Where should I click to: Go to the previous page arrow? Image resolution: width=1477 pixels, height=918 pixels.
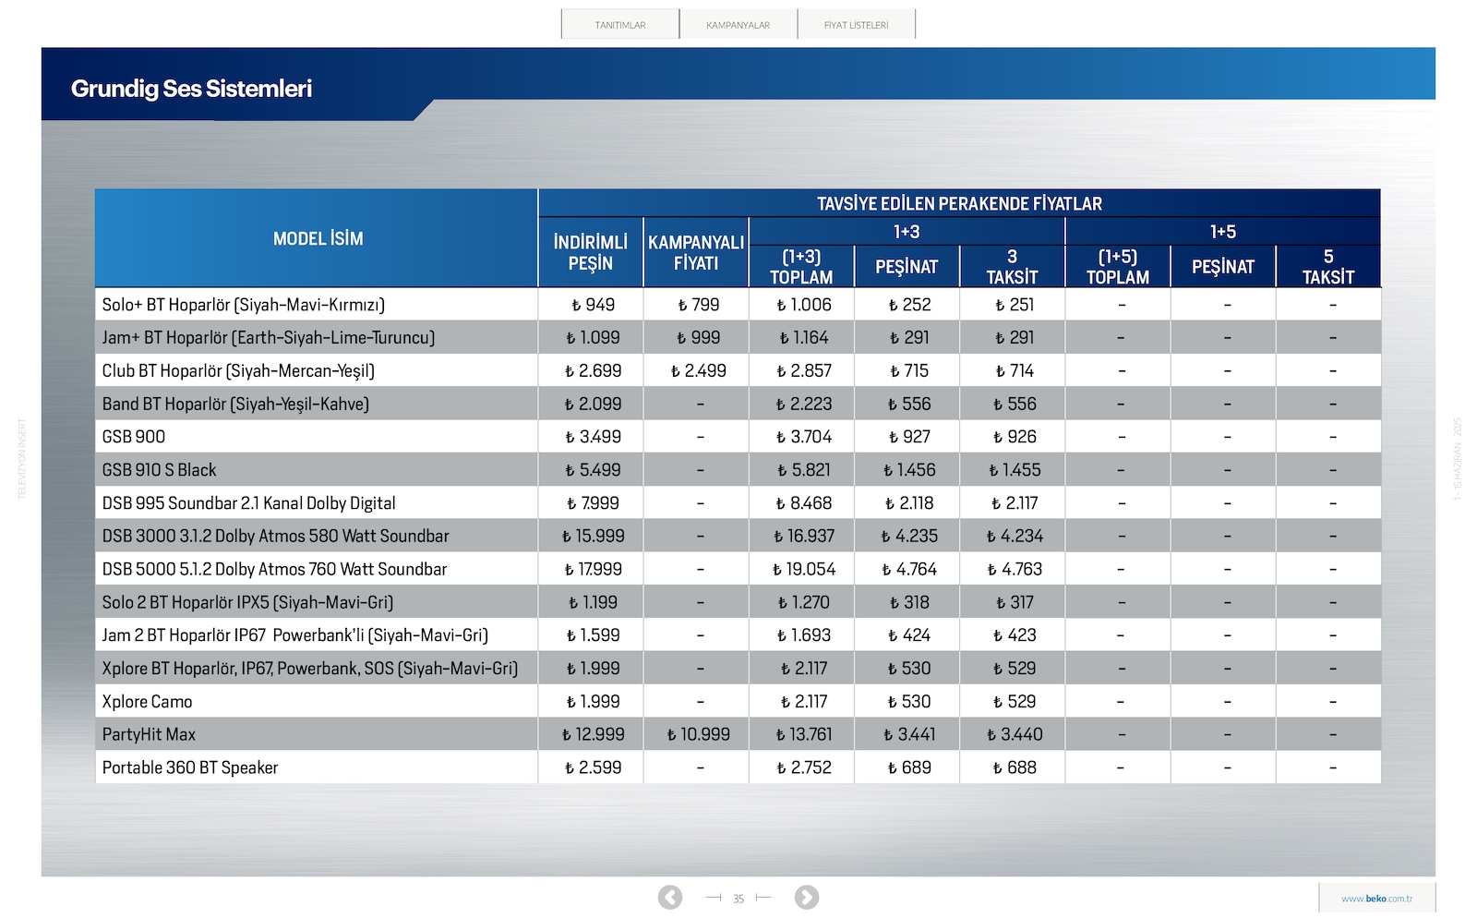pos(670,897)
